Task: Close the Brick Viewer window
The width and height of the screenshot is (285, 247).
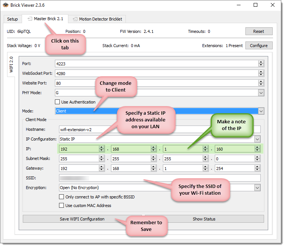Action: [x=272, y=5]
